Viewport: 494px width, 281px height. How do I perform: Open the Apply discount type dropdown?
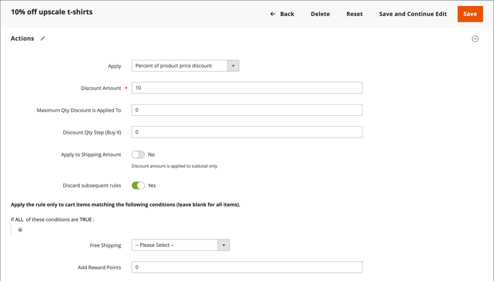click(x=185, y=66)
